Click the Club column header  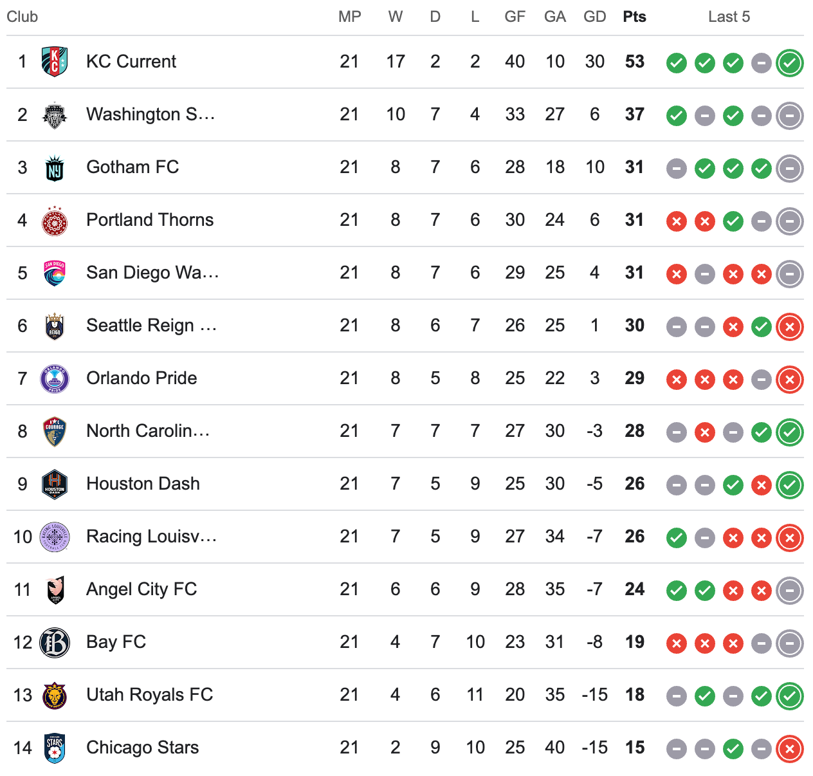[x=23, y=17]
